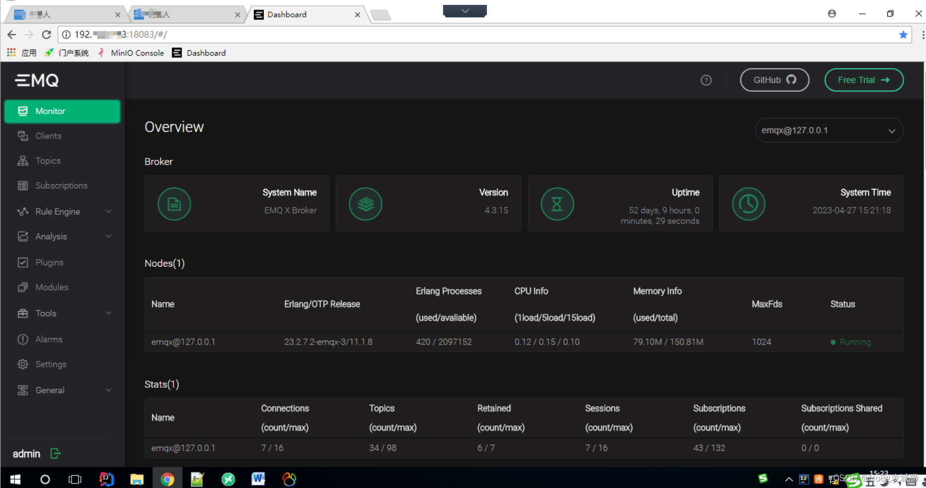Open Subscriptions in the sidebar
This screenshot has width=926, height=488.
click(x=62, y=186)
